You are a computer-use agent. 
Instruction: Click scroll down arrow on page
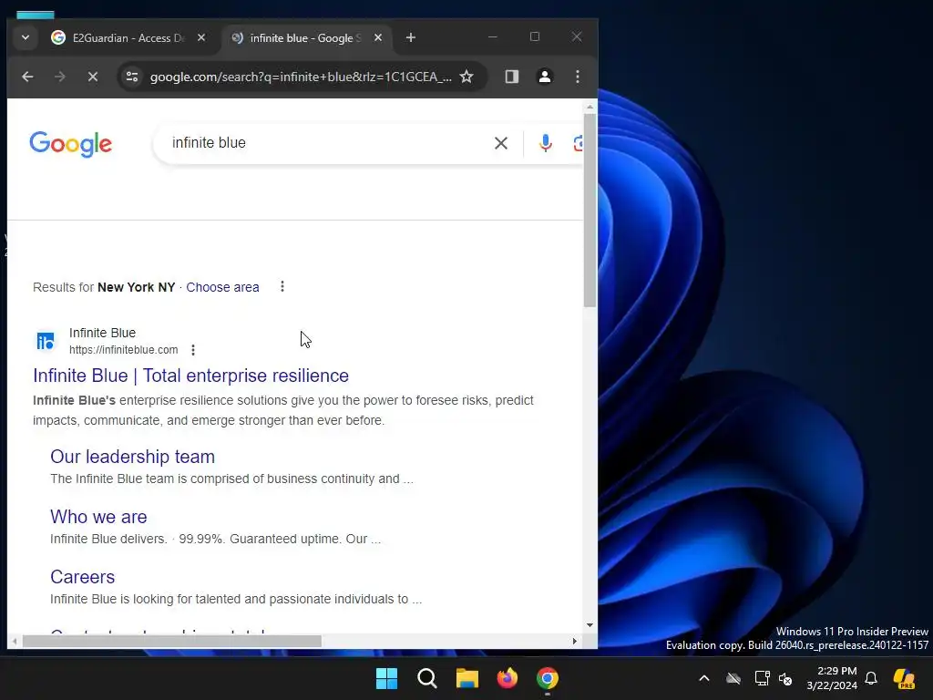pyautogui.click(x=590, y=625)
